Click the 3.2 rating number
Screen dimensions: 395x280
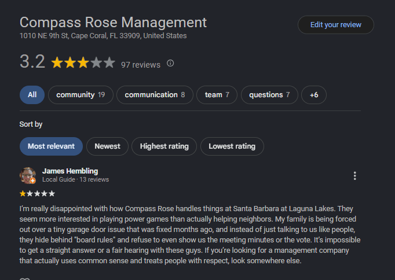32,62
